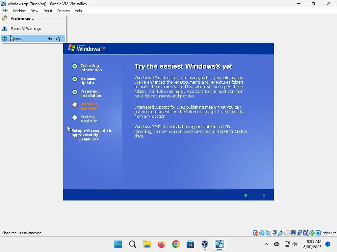The image size is (337, 252).
Task: Click the power icon beside Close menu entry
Action: [5, 38]
